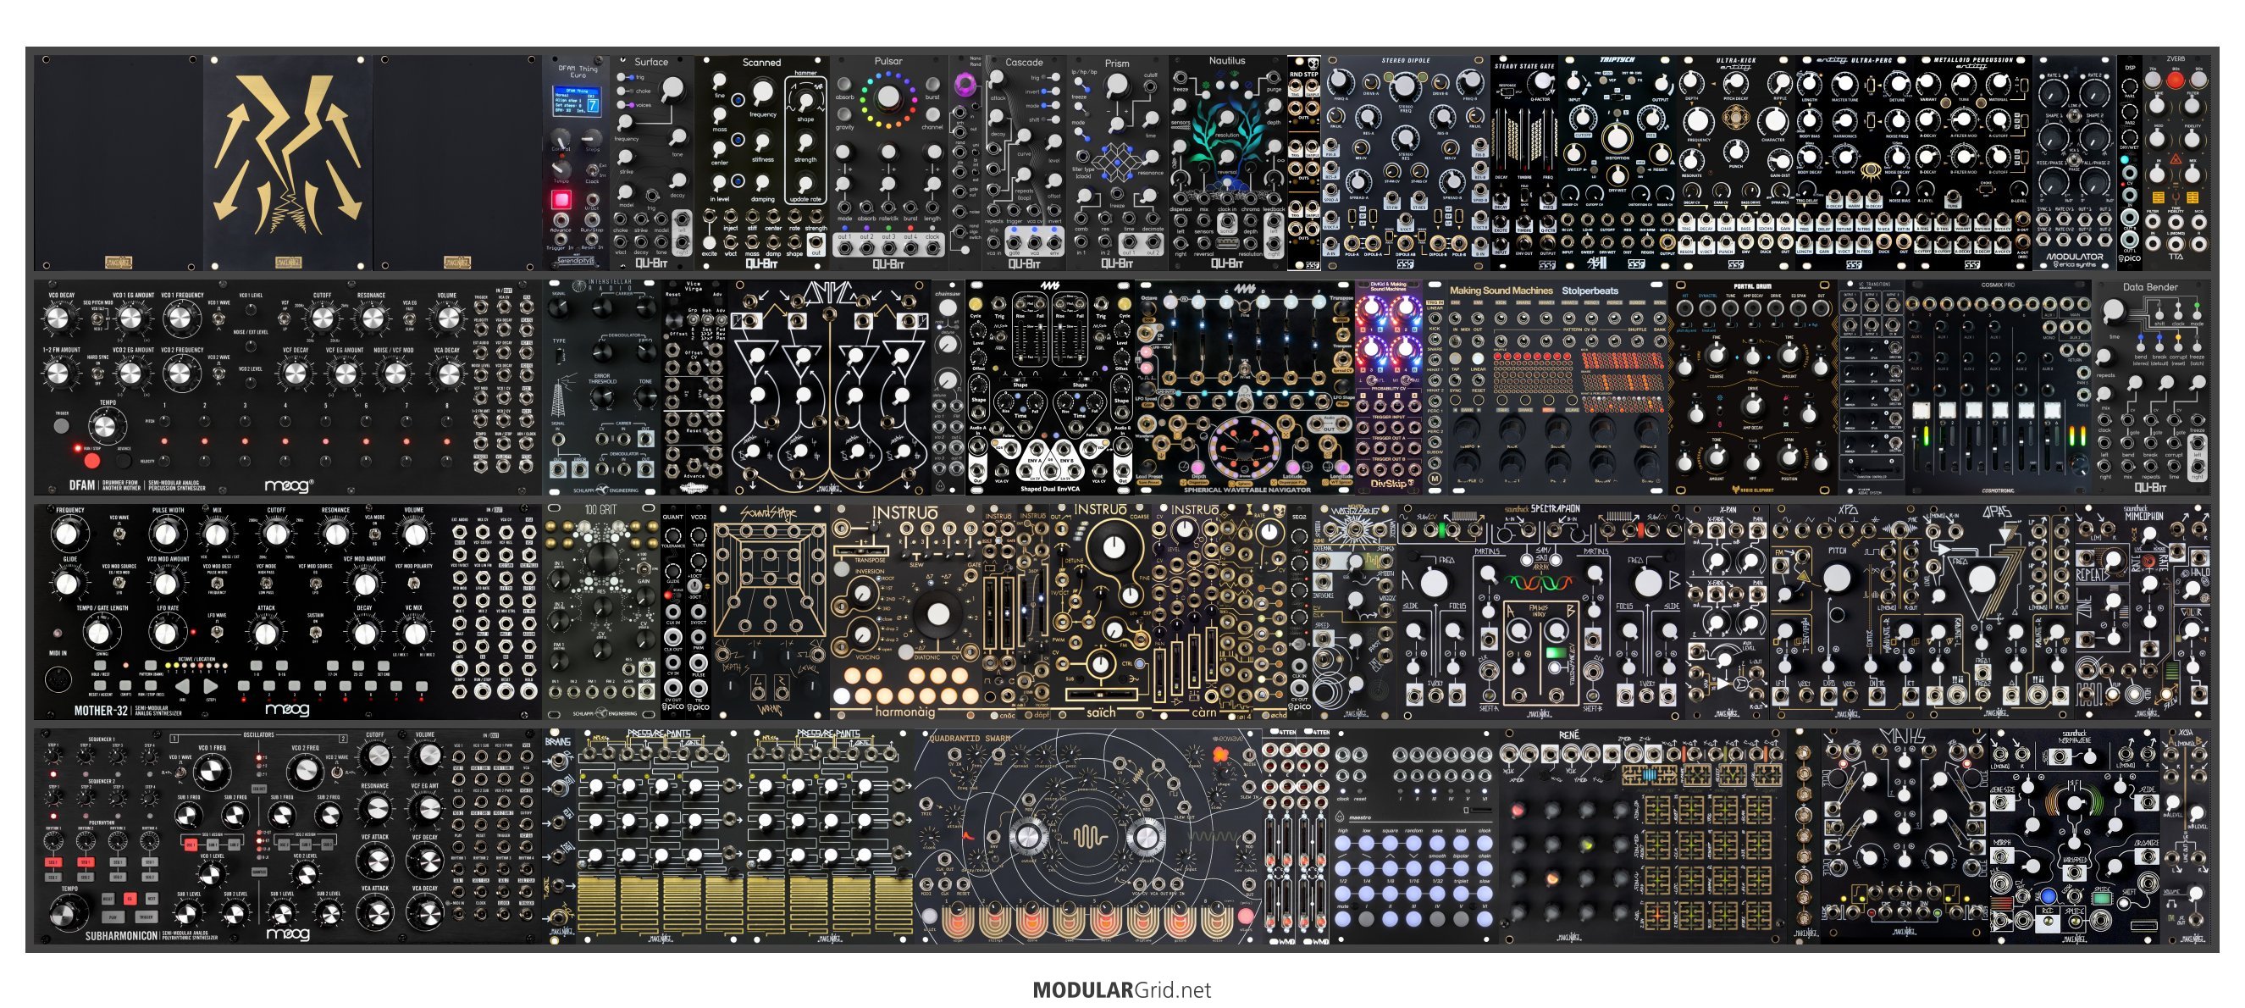The image size is (2245, 1008).
Task: Switch the DFAM VCF HP/LP toggle
Action: coord(285,318)
